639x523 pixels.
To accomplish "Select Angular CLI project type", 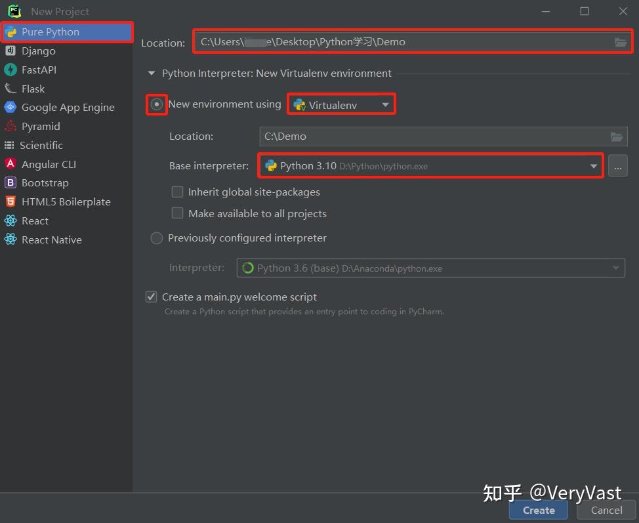I will coord(67,164).
